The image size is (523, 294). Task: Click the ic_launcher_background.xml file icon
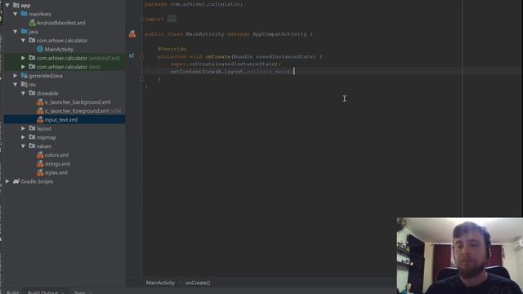[x=40, y=102]
